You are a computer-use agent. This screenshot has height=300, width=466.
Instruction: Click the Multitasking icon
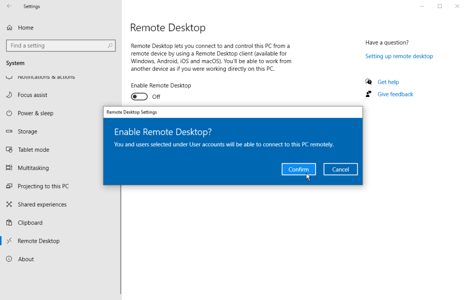(9, 168)
